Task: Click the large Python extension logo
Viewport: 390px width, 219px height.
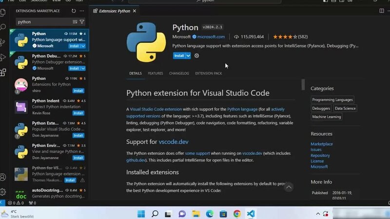Action: [x=146, y=42]
